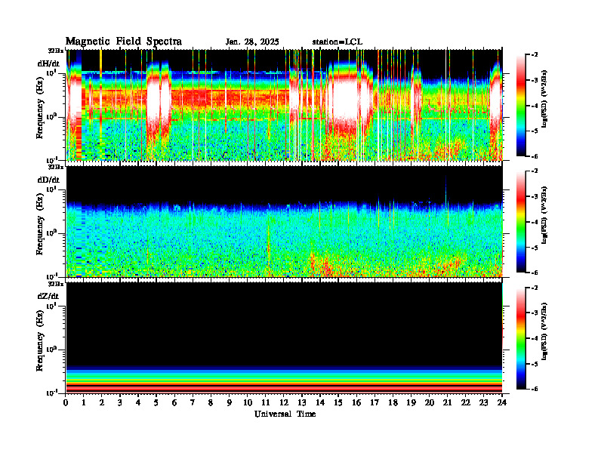Click the "station=LCL" label
The image size is (598, 462).
(338, 42)
